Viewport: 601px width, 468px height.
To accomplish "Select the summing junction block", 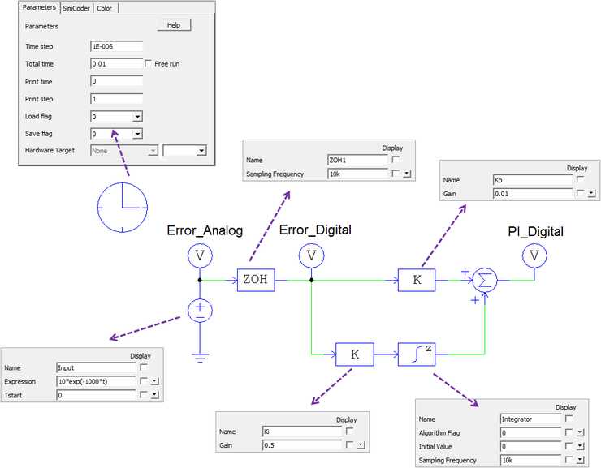I will click(x=485, y=281).
